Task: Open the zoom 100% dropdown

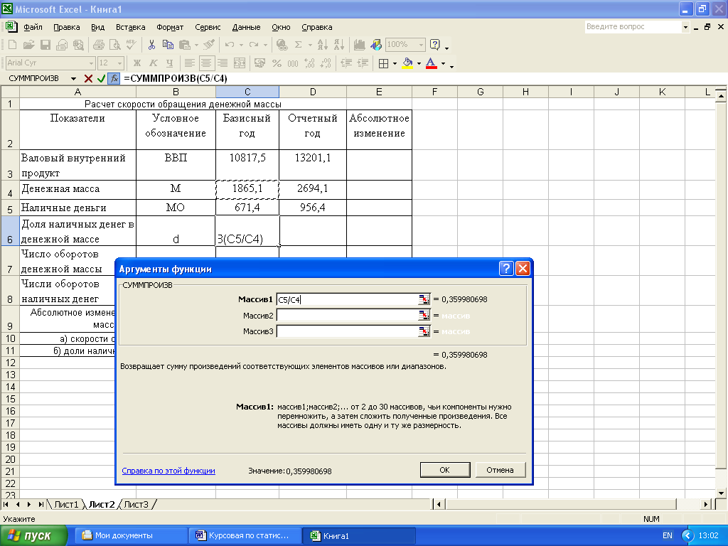Action: [421, 45]
